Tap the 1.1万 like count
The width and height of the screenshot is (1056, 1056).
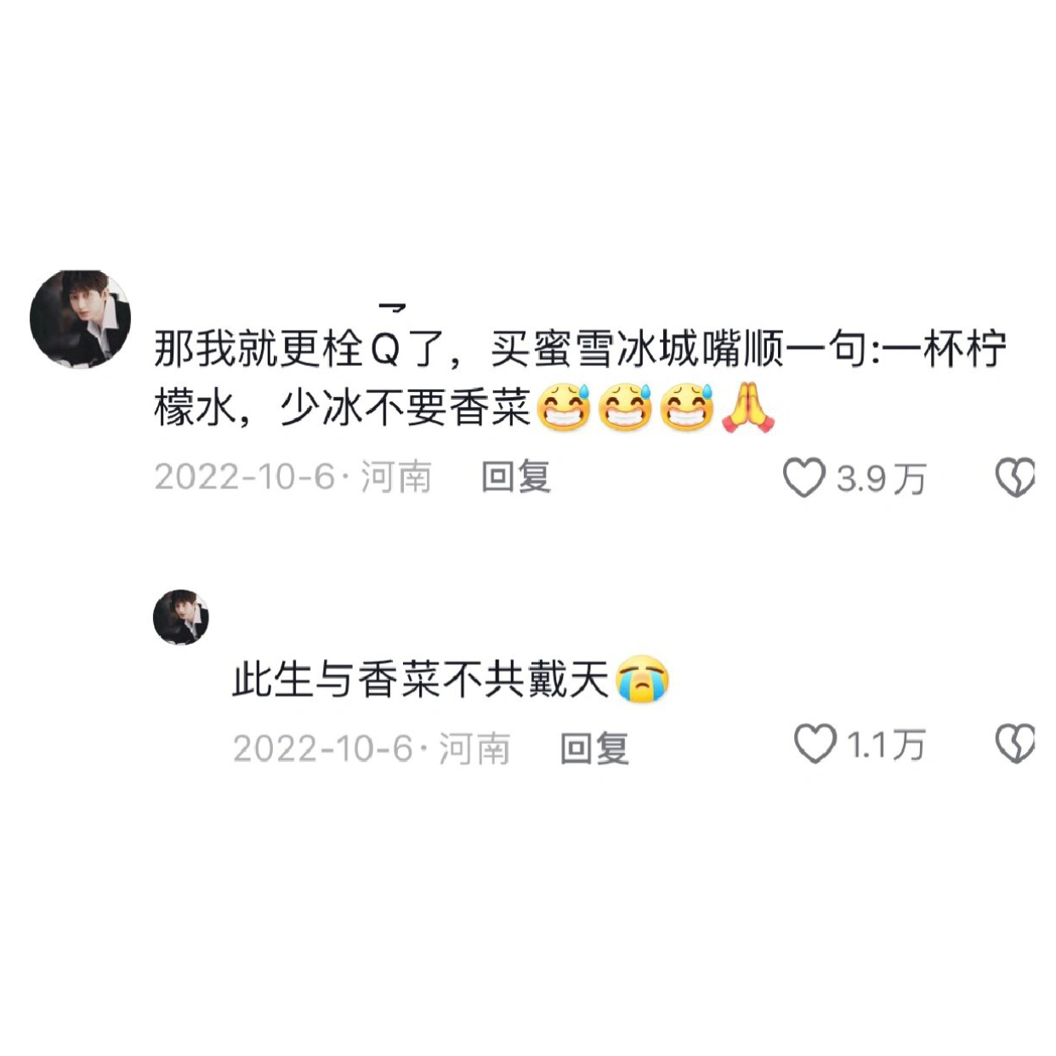coord(886,746)
